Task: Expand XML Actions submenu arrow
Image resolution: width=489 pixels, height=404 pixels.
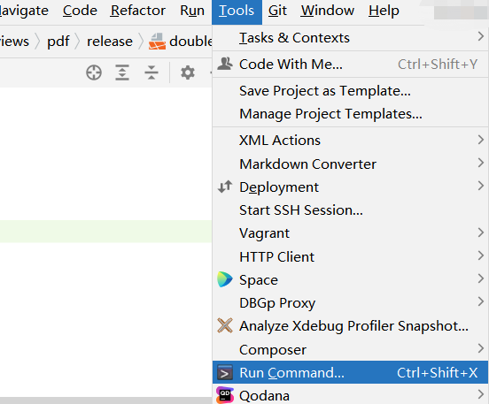Action: click(x=480, y=140)
